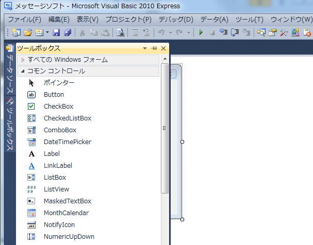Open the 編集(E) menu
The height and width of the screenshot is (245, 313).
coord(59,20)
